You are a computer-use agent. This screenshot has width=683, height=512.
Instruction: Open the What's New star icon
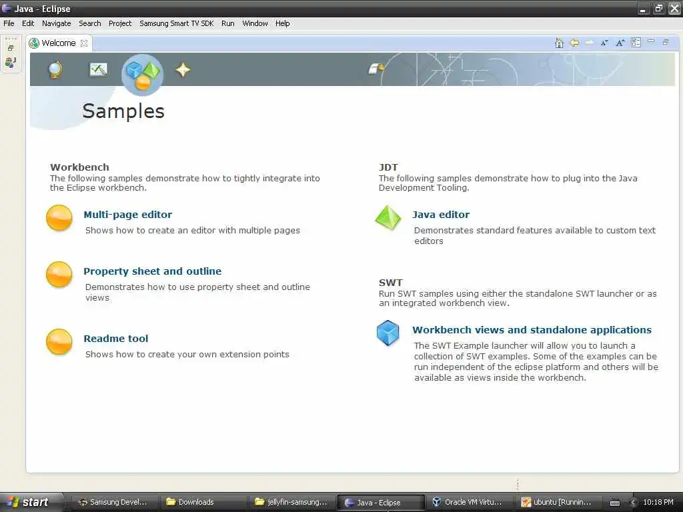pos(183,69)
